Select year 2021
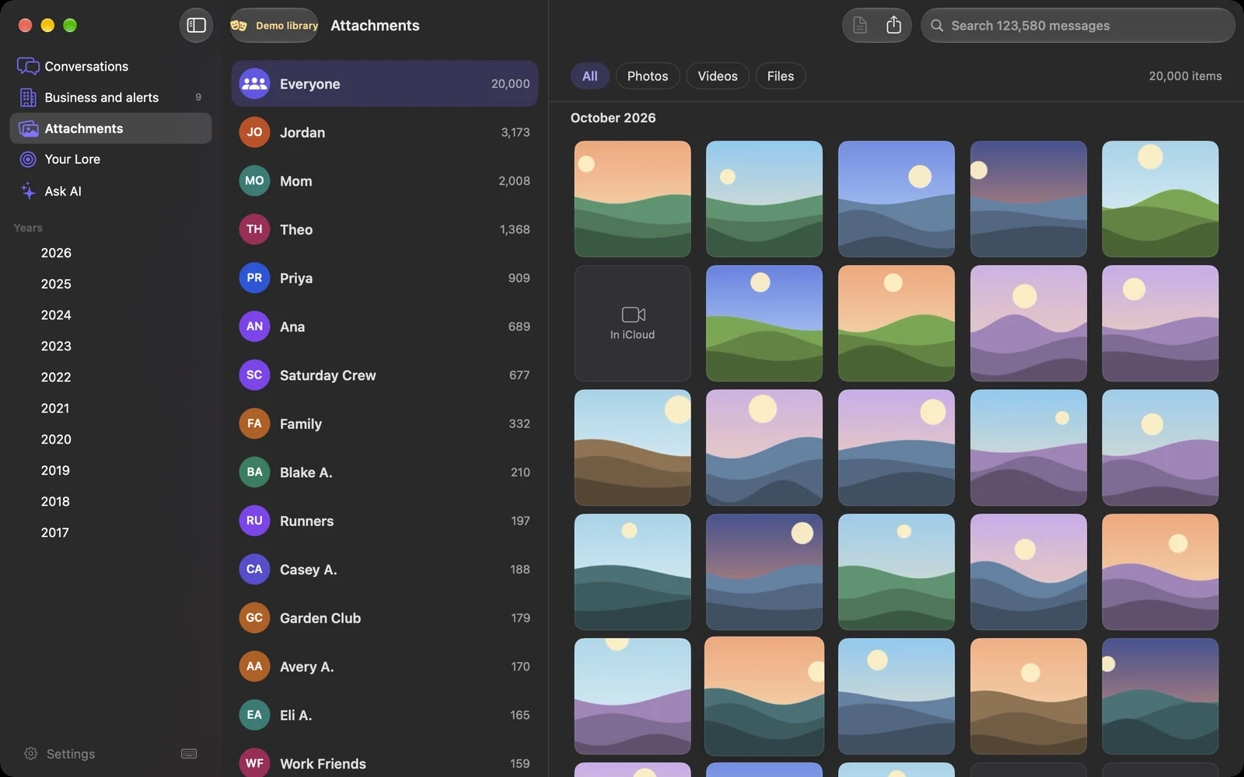This screenshot has width=1244, height=777. click(55, 409)
